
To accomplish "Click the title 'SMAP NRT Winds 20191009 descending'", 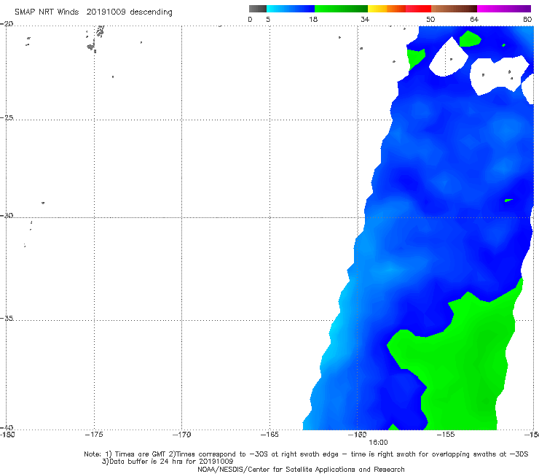I will coord(93,12).
